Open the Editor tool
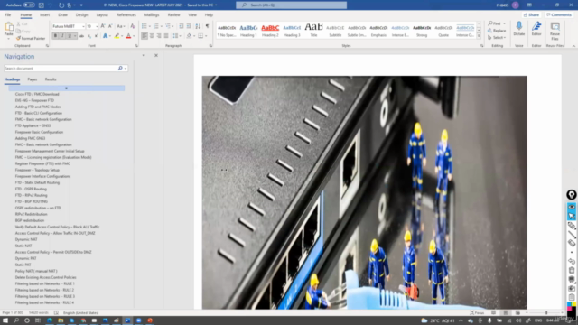Screen dimensions: 578x325 536,29
